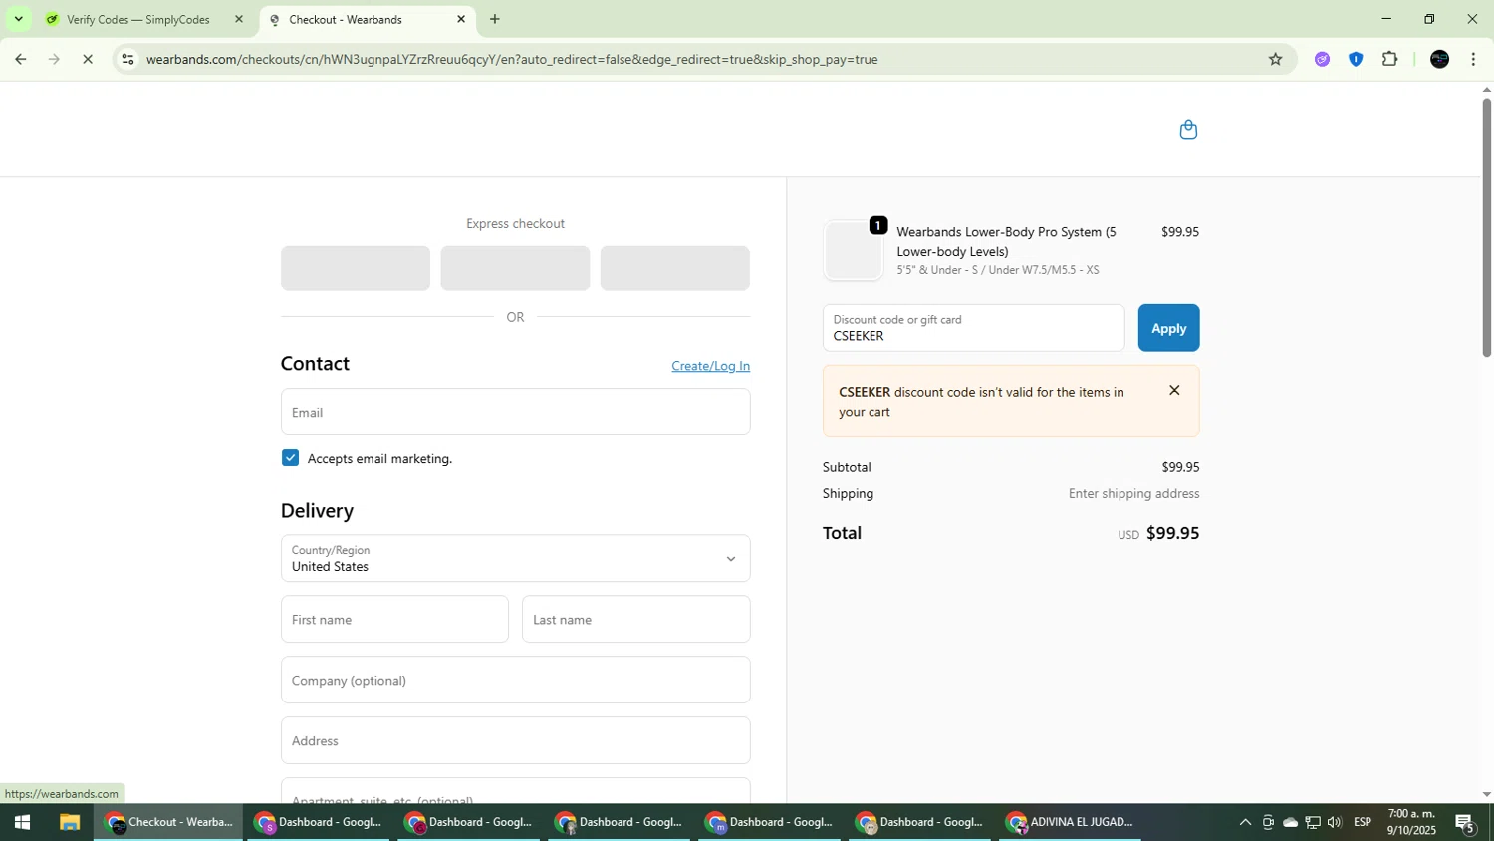Viewport: 1494px width, 841px height.
Task: Open a new browser tab
Action: pyautogui.click(x=495, y=19)
